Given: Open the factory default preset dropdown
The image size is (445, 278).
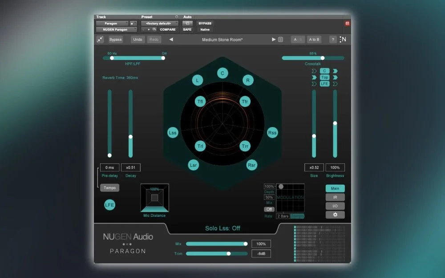Looking at the screenshot, I should [160, 23].
